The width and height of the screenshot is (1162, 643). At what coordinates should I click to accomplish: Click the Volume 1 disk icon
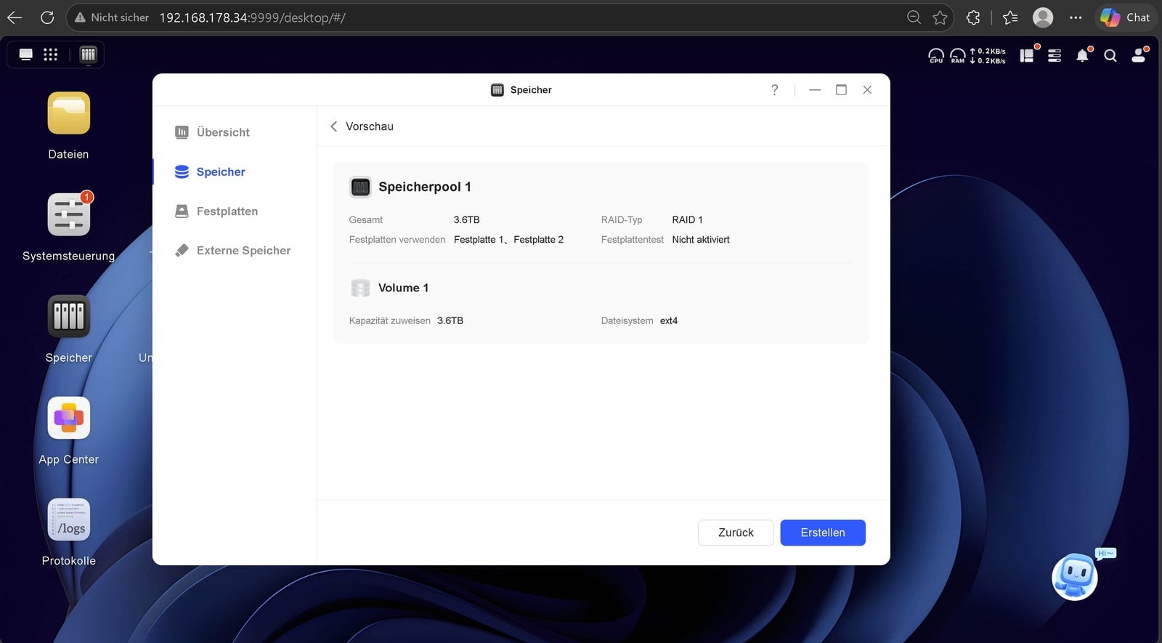point(360,288)
